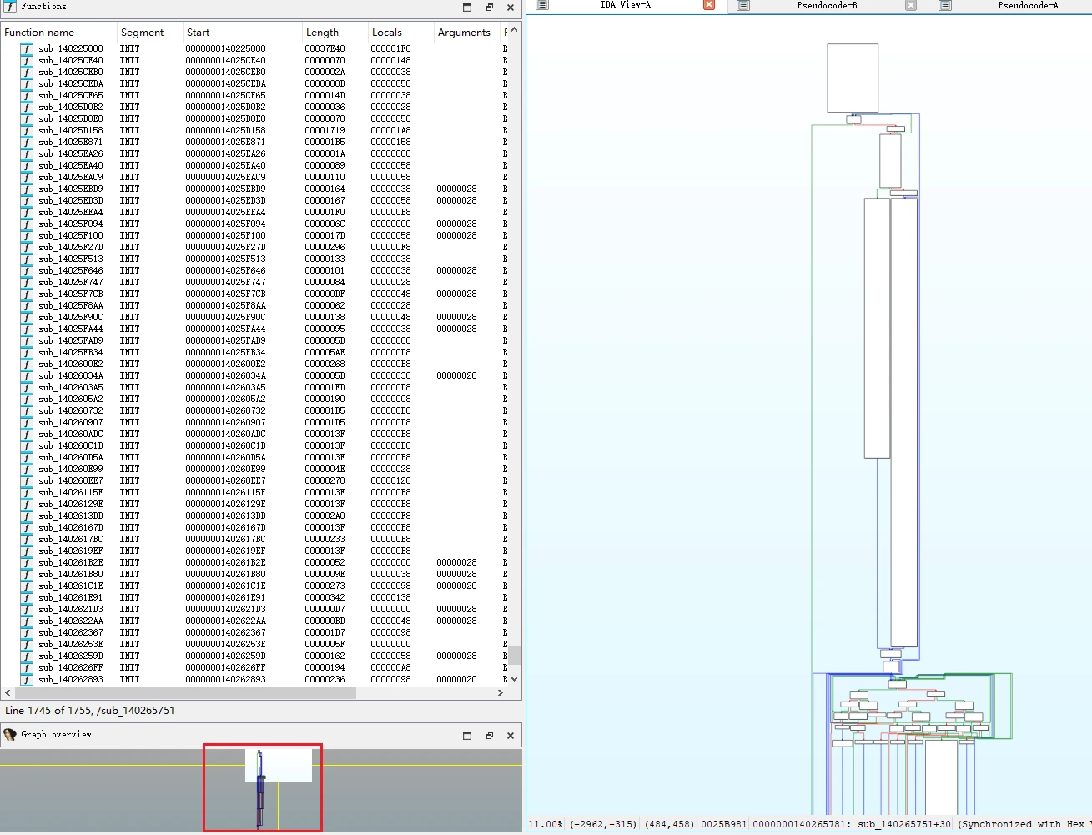
Task: Float the Functions panel with restore icon
Action: tap(490, 8)
